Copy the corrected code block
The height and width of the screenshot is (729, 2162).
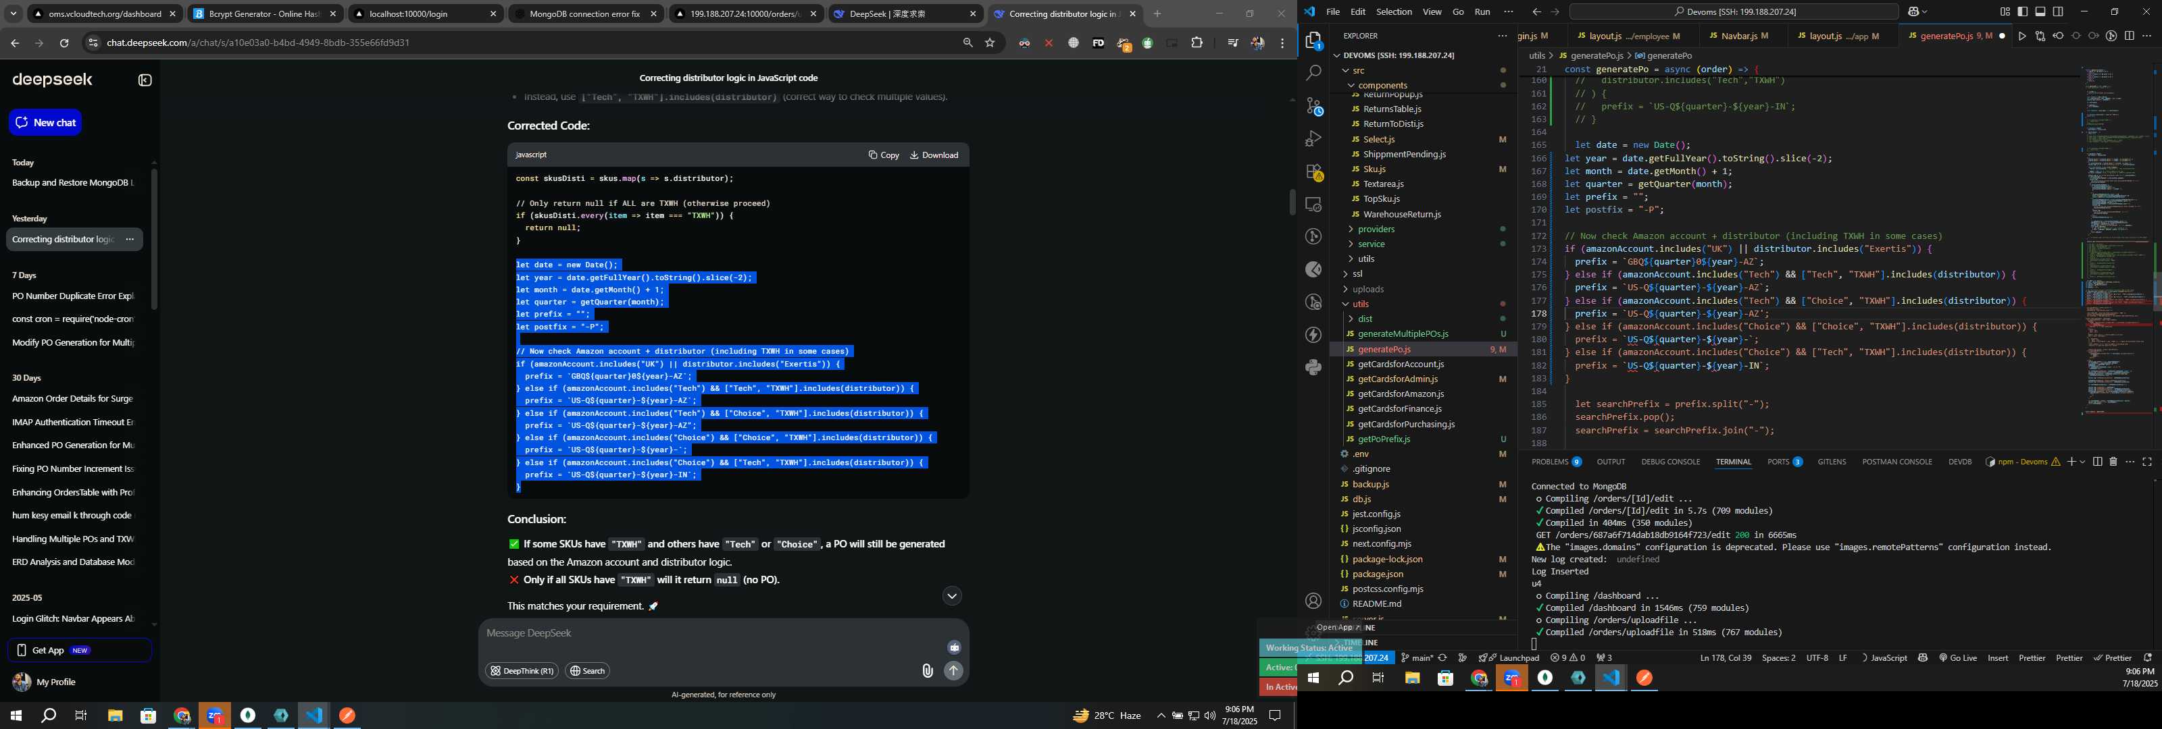tap(884, 155)
